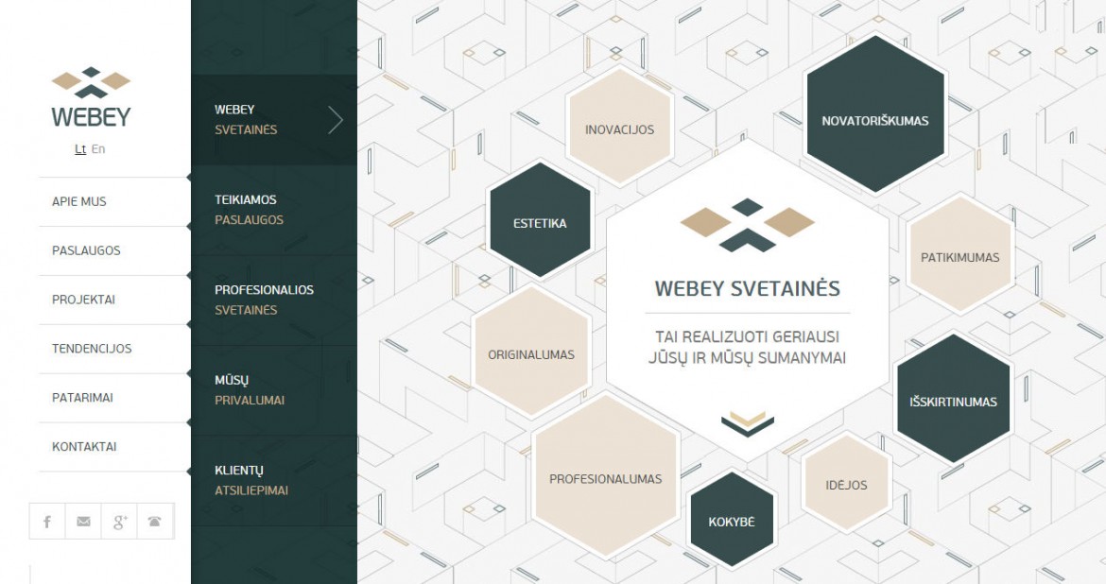Open the PASLAUGOS section
The image size is (1106, 584).
(x=88, y=250)
